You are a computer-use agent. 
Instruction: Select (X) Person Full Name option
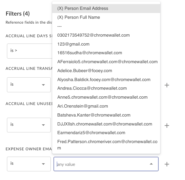79,17
